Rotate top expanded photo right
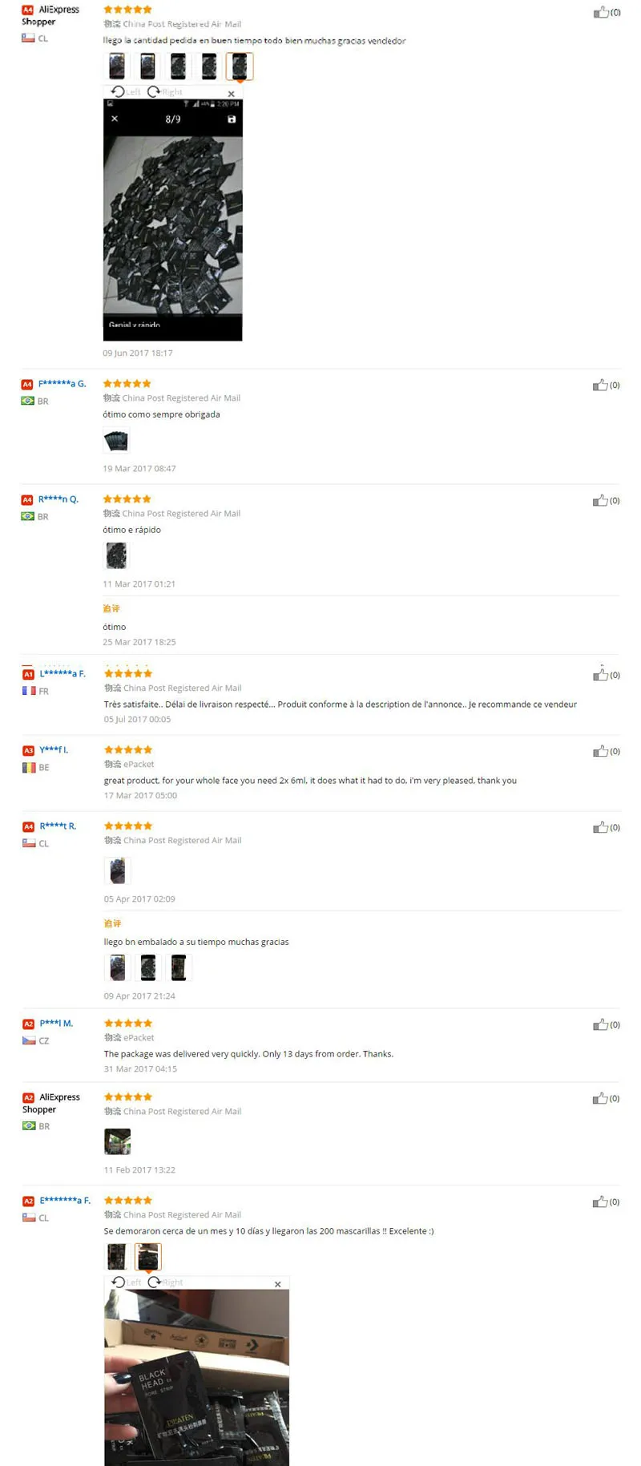 pos(165,92)
